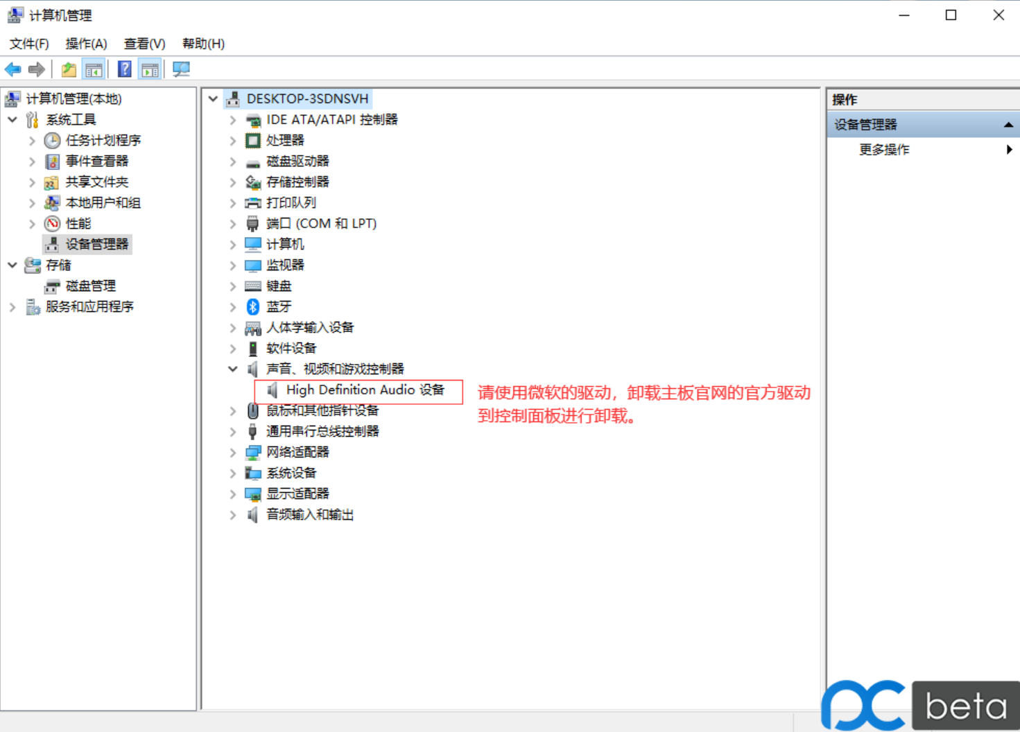Click the blue question mark Help icon
Viewport: 1020px width, 732px height.
125,69
